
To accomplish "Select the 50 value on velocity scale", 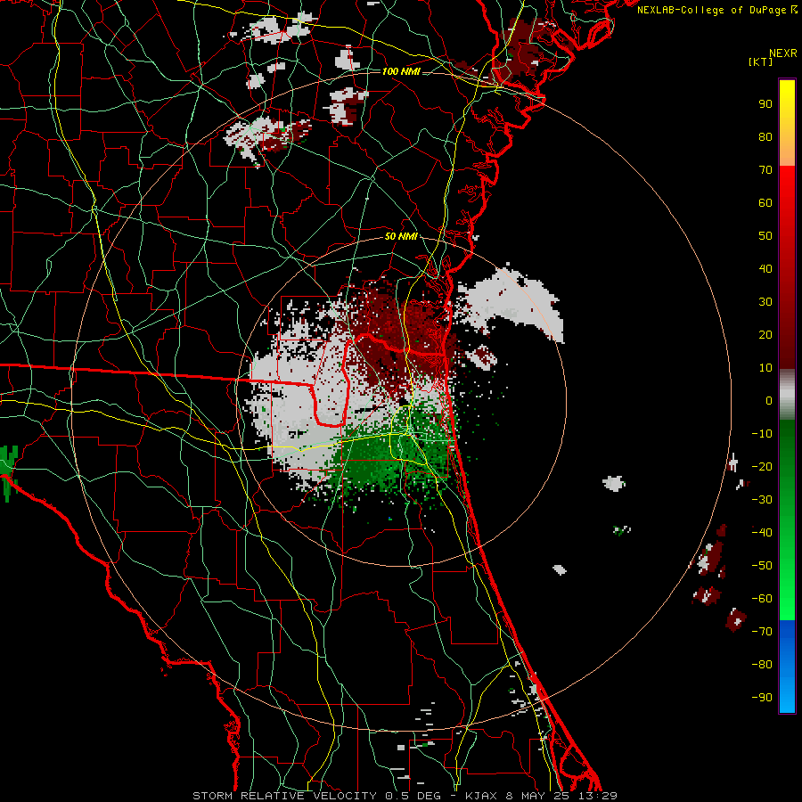I will [765, 236].
